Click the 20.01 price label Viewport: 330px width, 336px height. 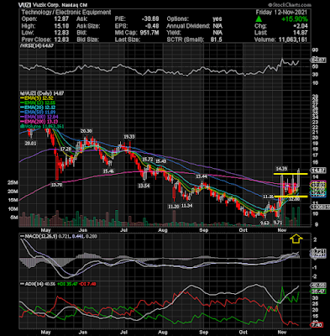(x=31, y=143)
